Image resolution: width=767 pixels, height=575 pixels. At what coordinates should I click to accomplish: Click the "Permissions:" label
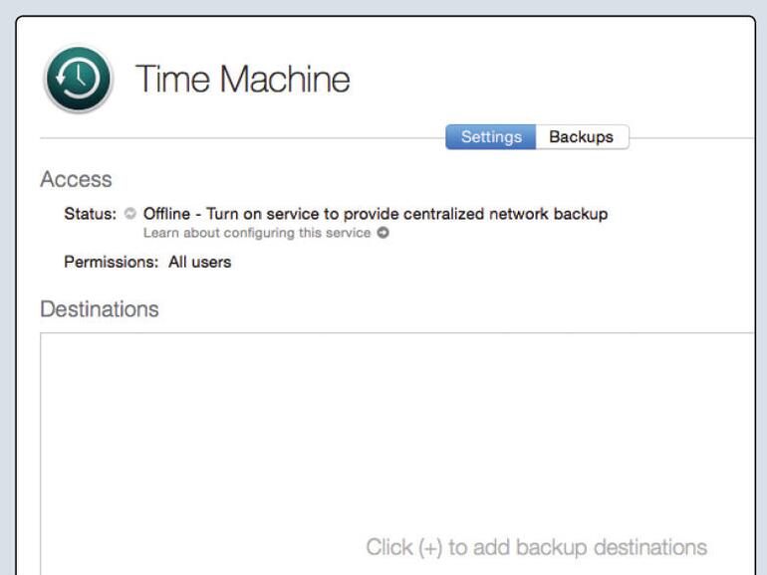point(111,263)
